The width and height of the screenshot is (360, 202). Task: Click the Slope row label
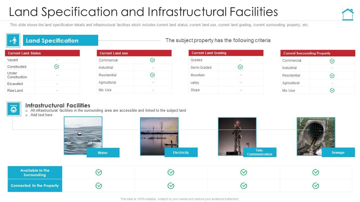click(195, 90)
